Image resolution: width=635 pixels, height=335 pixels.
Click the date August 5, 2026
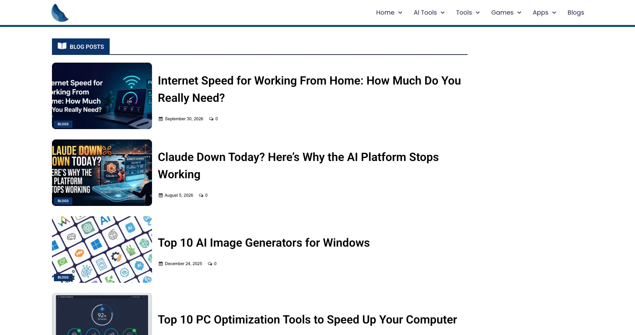pos(179,196)
